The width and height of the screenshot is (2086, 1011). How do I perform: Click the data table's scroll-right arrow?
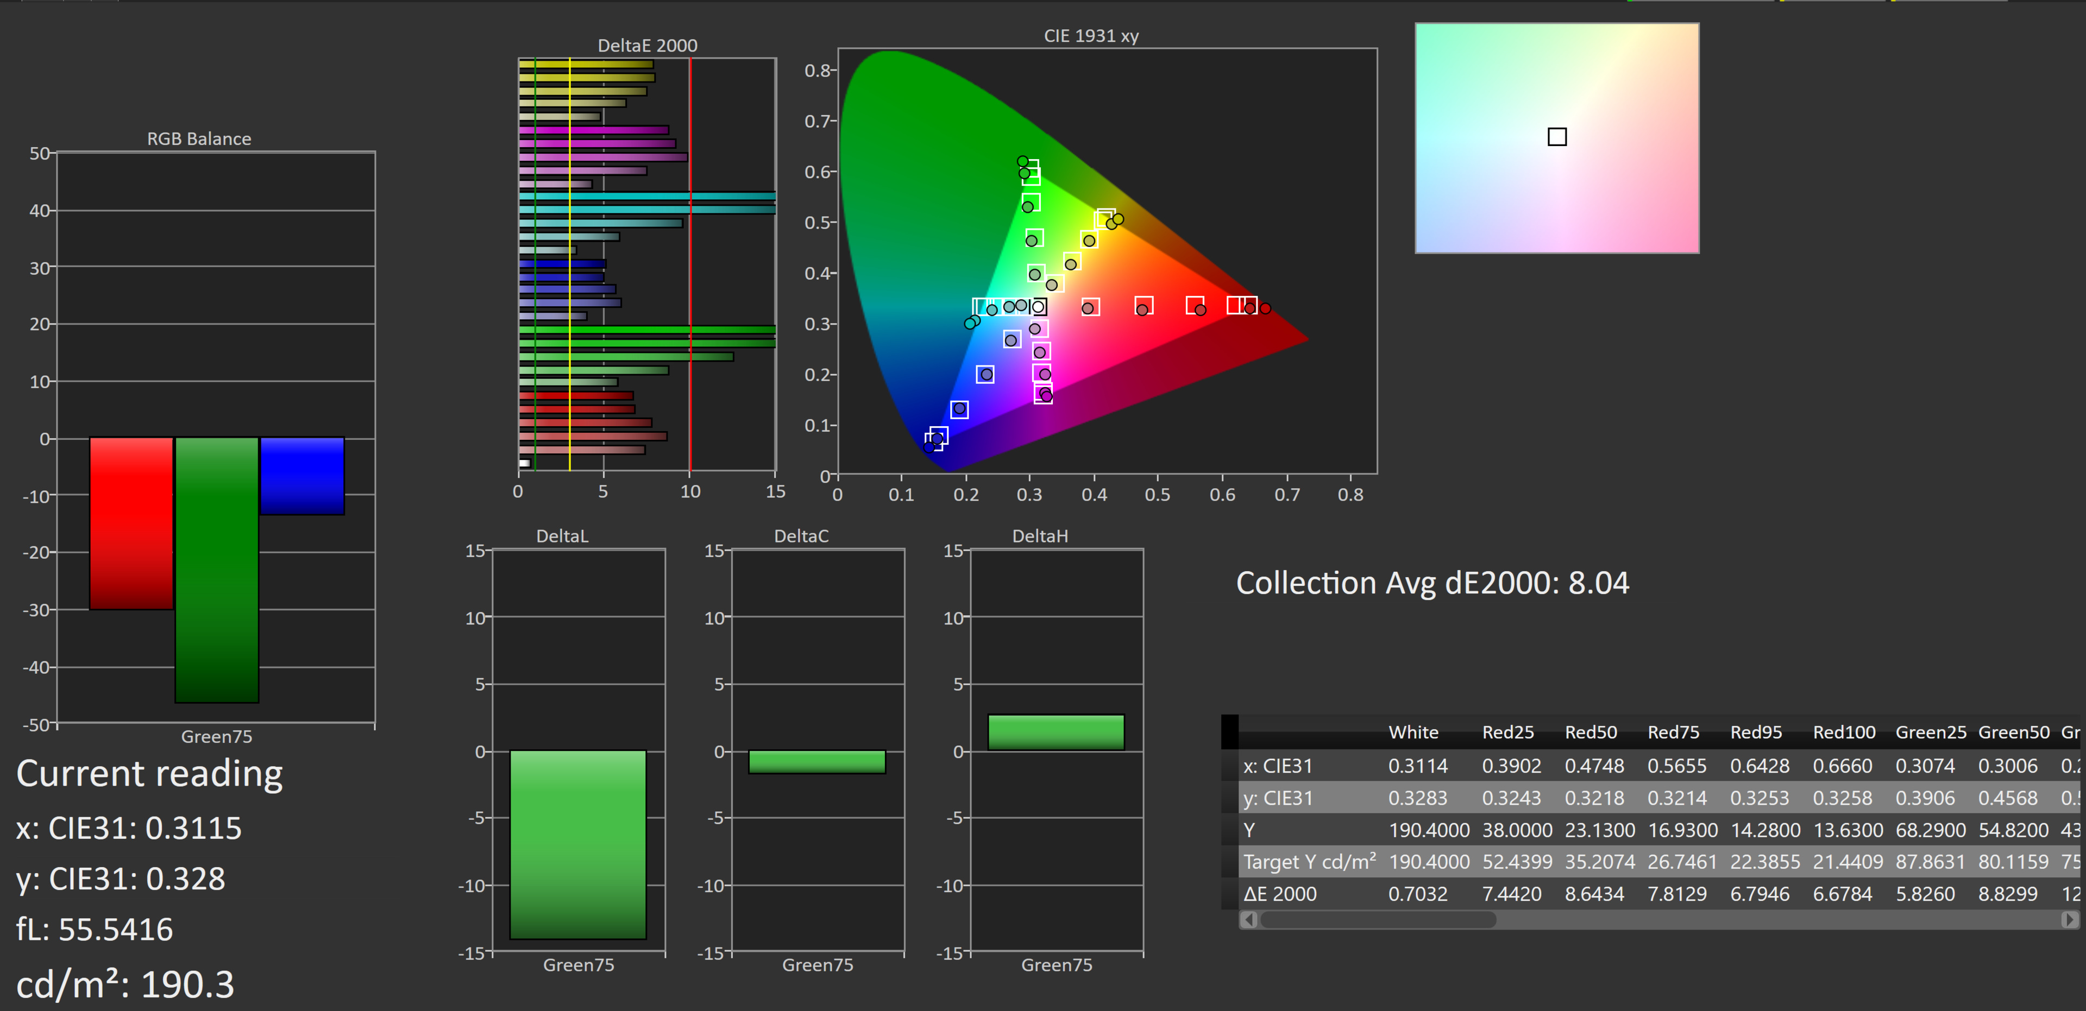[x=2069, y=920]
